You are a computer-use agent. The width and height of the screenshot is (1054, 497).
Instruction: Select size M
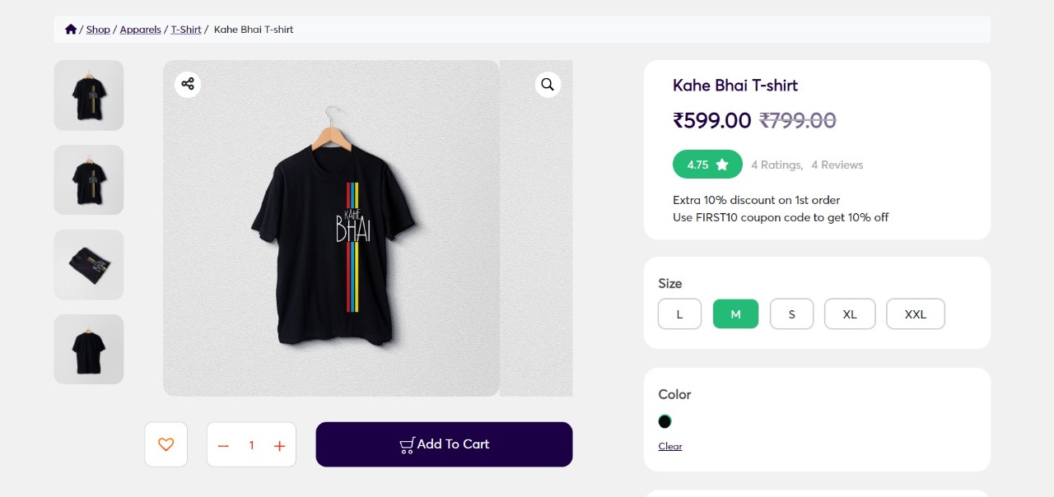pos(735,314)
